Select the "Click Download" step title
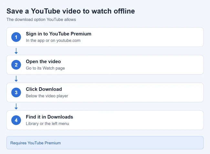 click(44, 89)
